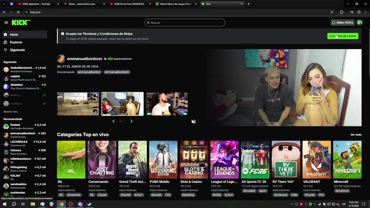This screenshot has width=370, height=208.
Task: Go to next featured stream arrow
Action: [132, 121]
